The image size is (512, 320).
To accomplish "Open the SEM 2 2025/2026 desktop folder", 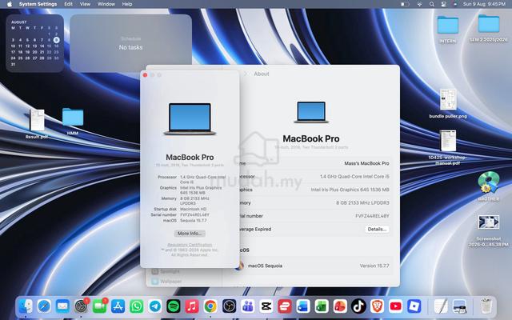I will point(489,23).
